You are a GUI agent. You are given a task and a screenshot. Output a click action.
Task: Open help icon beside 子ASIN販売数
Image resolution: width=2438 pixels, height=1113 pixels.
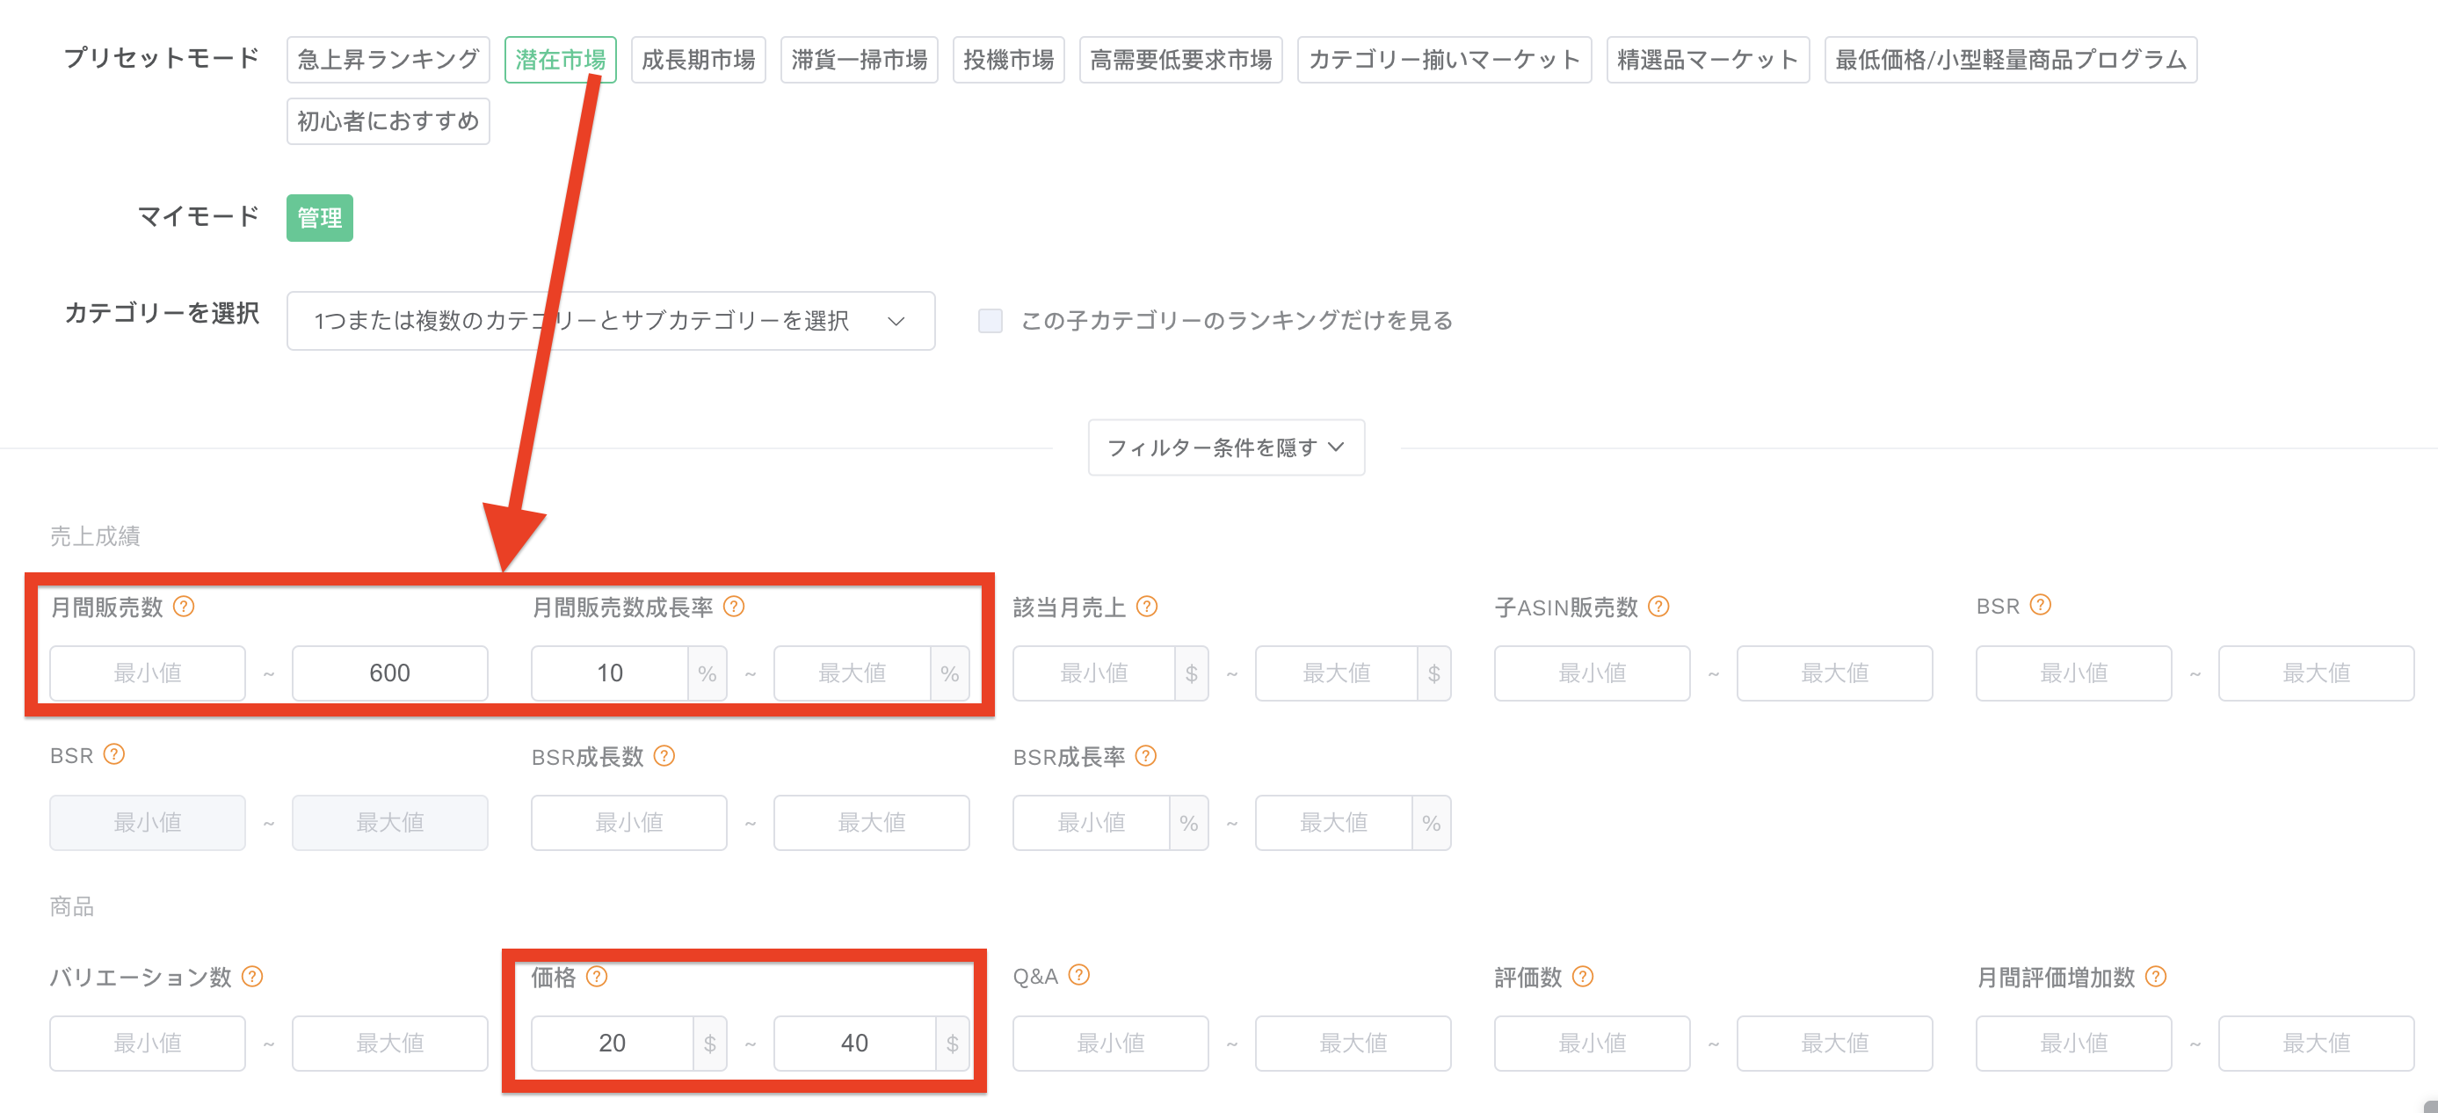(1659, 607)
